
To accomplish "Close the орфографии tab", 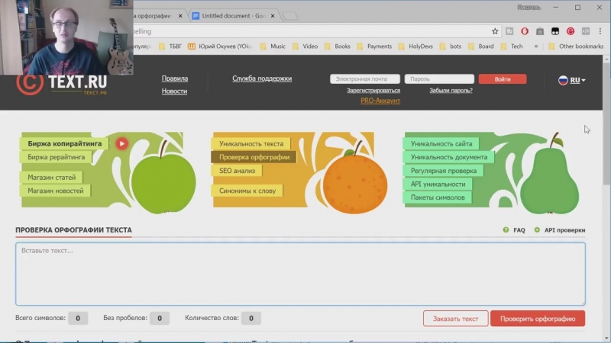I will 180,16.
